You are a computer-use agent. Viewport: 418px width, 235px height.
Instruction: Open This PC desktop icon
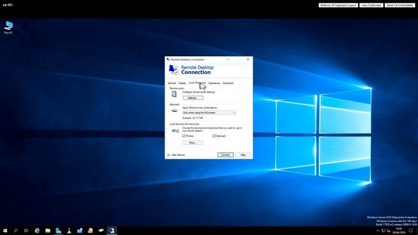8,27
